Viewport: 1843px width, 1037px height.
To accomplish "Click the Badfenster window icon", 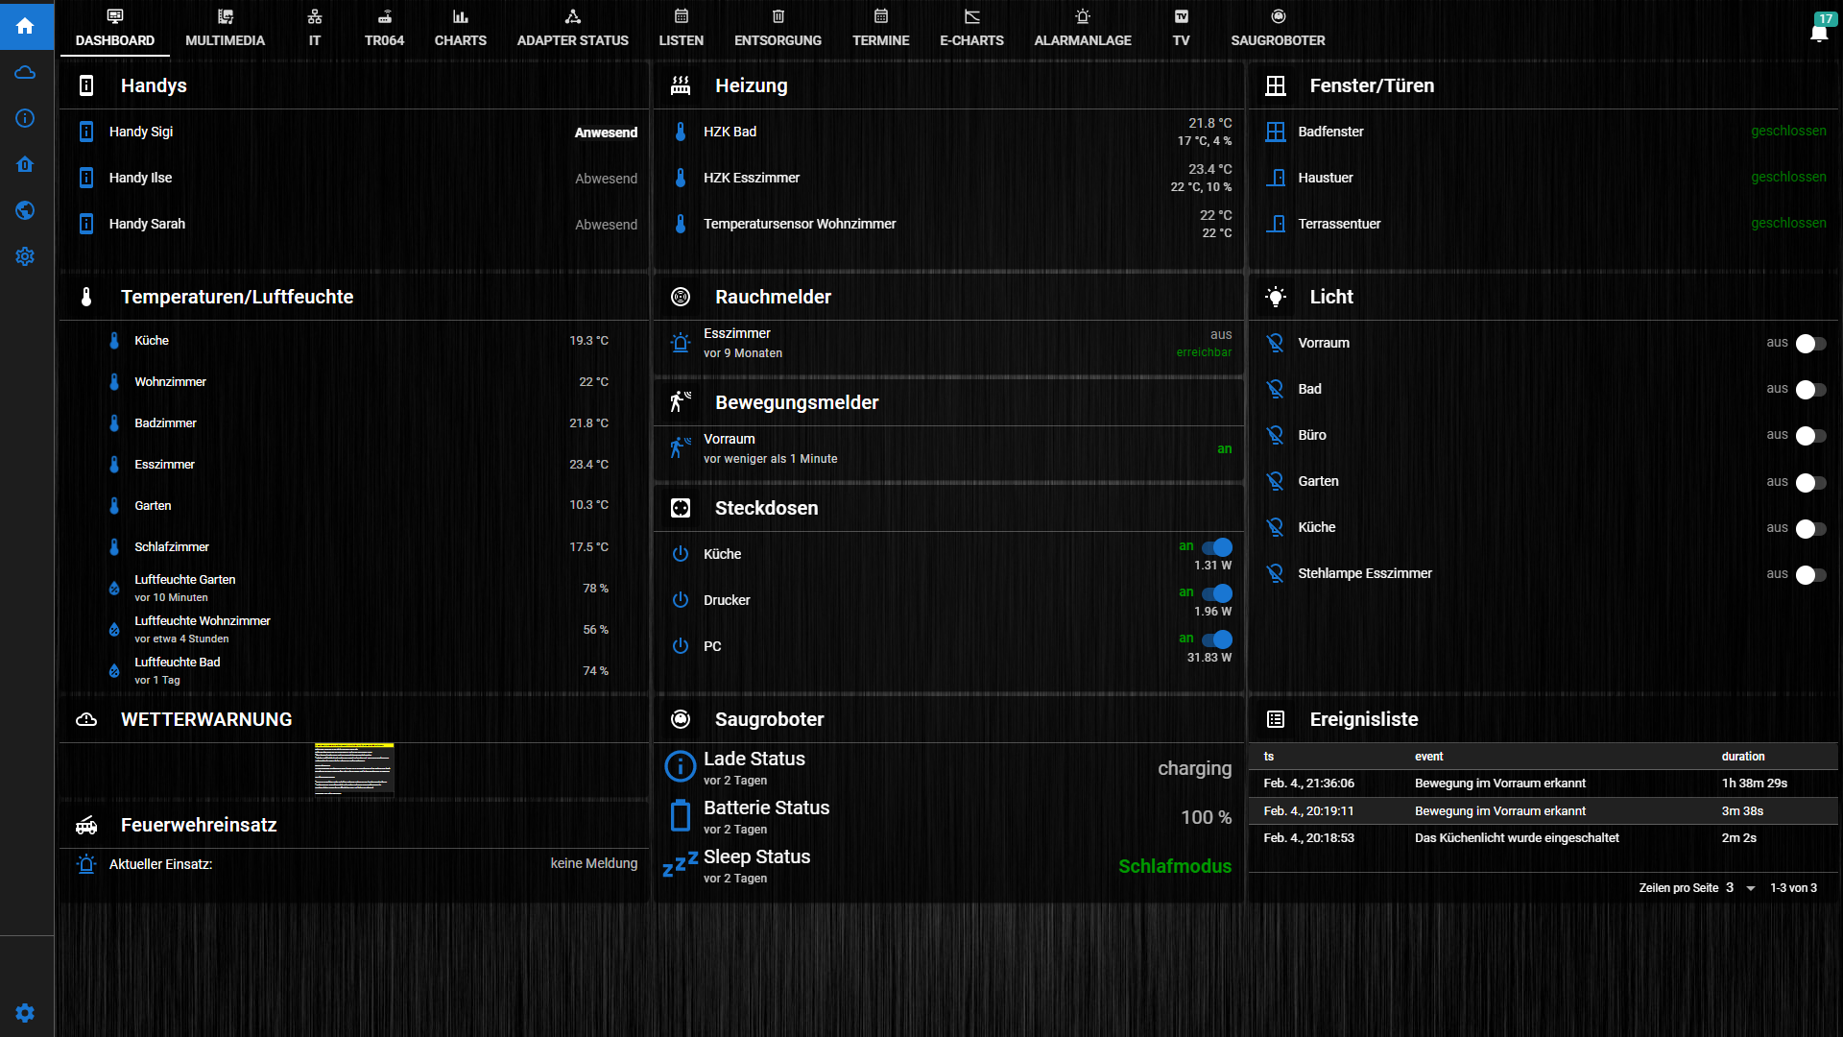I will (x=1276, y=132).
